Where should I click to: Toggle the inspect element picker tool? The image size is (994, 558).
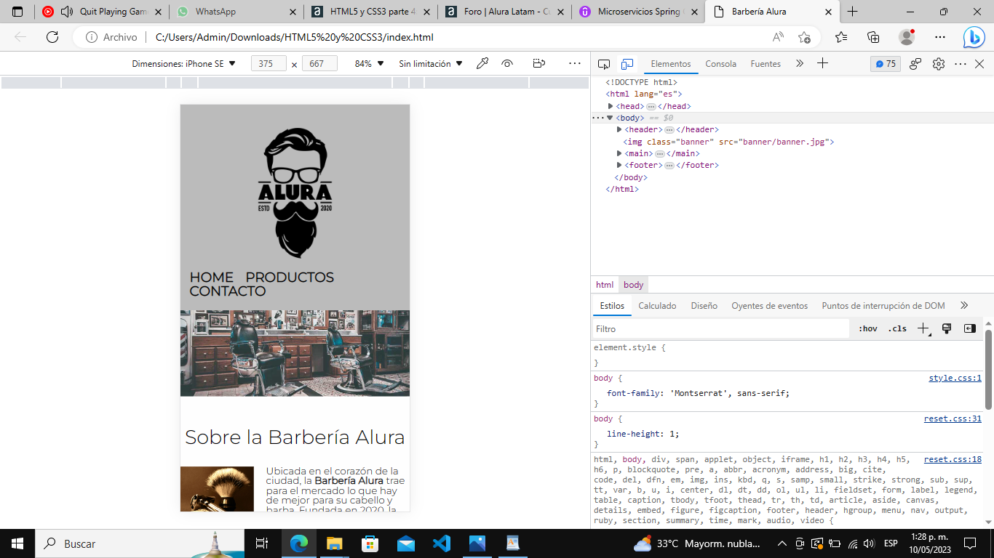click(604, 64)
